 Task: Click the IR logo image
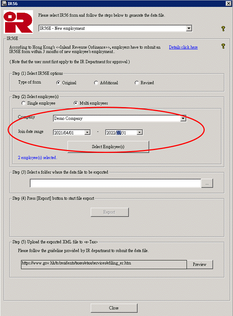[x=18, y=22]
